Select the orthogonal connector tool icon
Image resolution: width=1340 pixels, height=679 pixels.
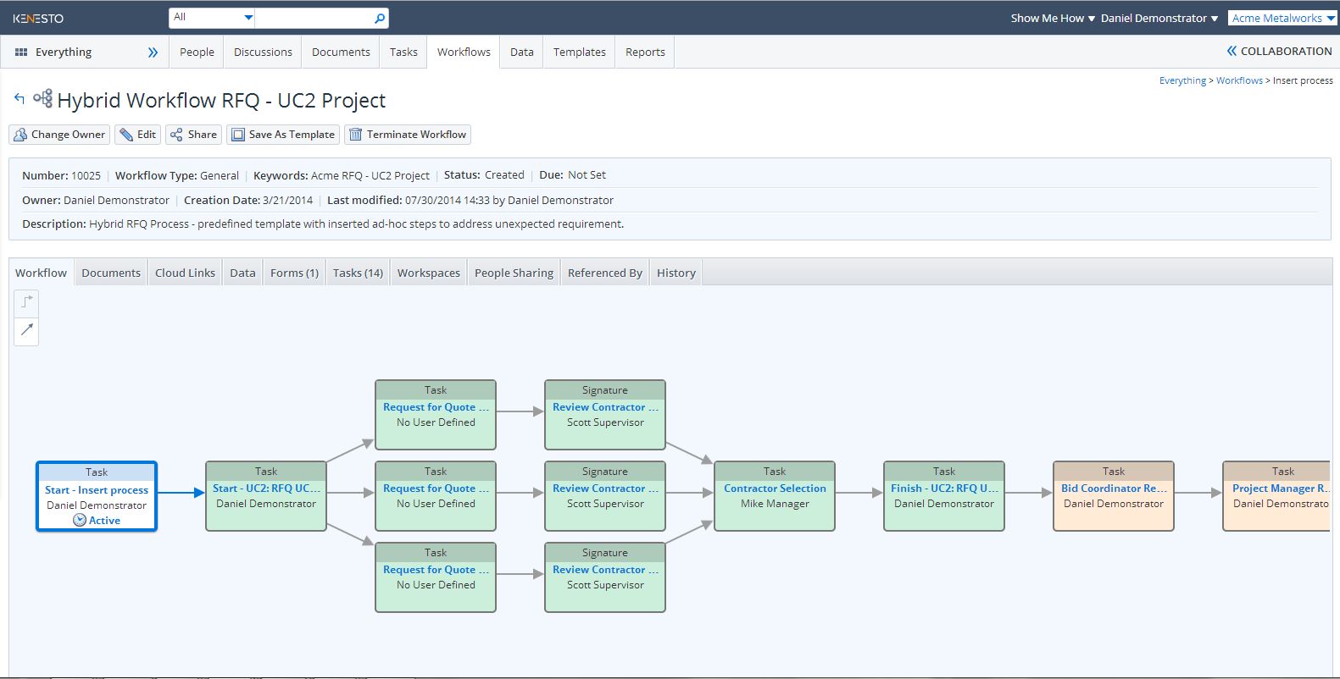(26, 301)
